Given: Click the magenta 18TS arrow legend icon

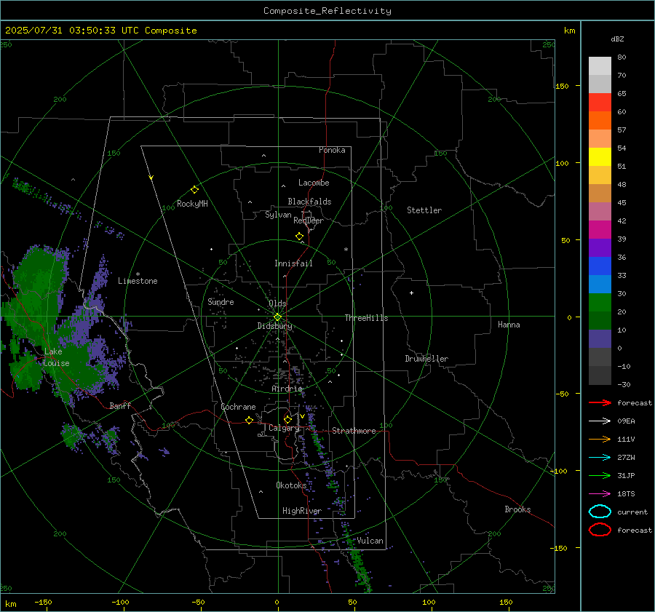Looking at the screenshot, I should coord(600,494).
